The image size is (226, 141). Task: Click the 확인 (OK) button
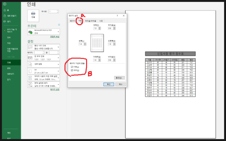[x=109, y=84]
